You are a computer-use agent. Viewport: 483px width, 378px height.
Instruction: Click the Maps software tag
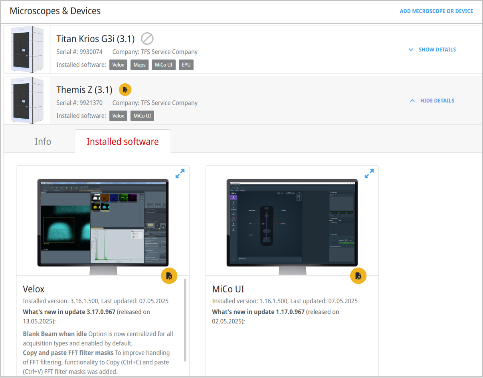[x=139, y=65]
